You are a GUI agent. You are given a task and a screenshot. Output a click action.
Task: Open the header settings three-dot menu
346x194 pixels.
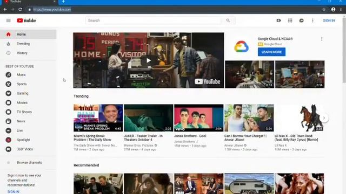pos(312,20)
